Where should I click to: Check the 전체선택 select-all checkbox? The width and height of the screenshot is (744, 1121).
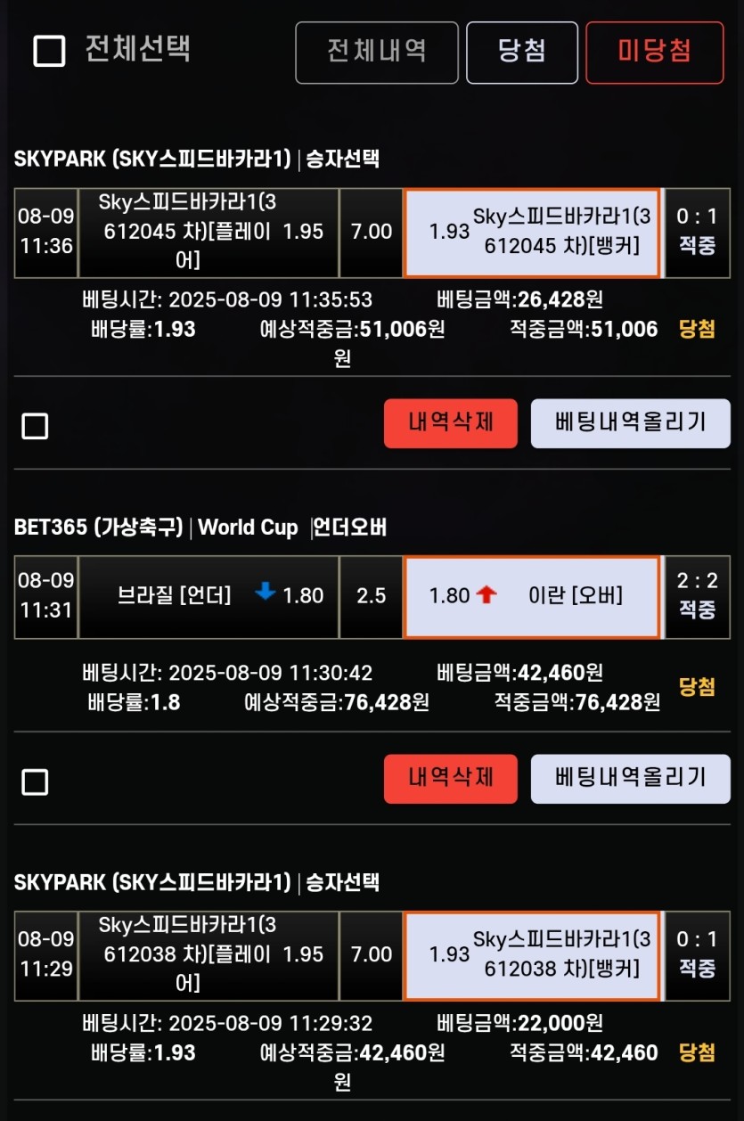tap(49, 51)
